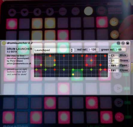Viewport: 133px width, 127px height.
Task: Toggle first green step in the Close row
Action: (37, 70)
